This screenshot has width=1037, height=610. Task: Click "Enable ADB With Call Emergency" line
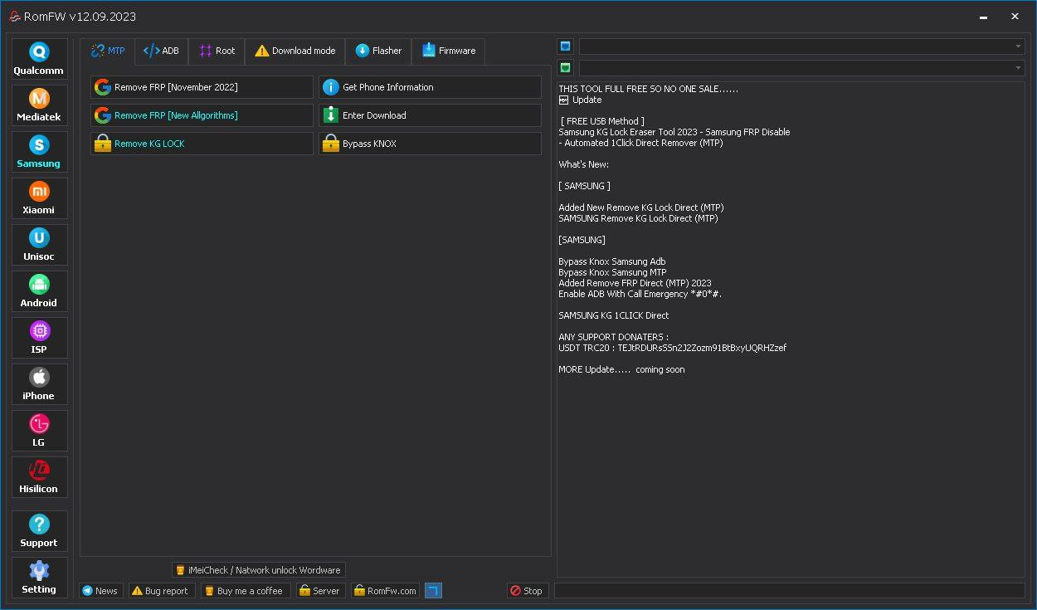pos(640,294)
